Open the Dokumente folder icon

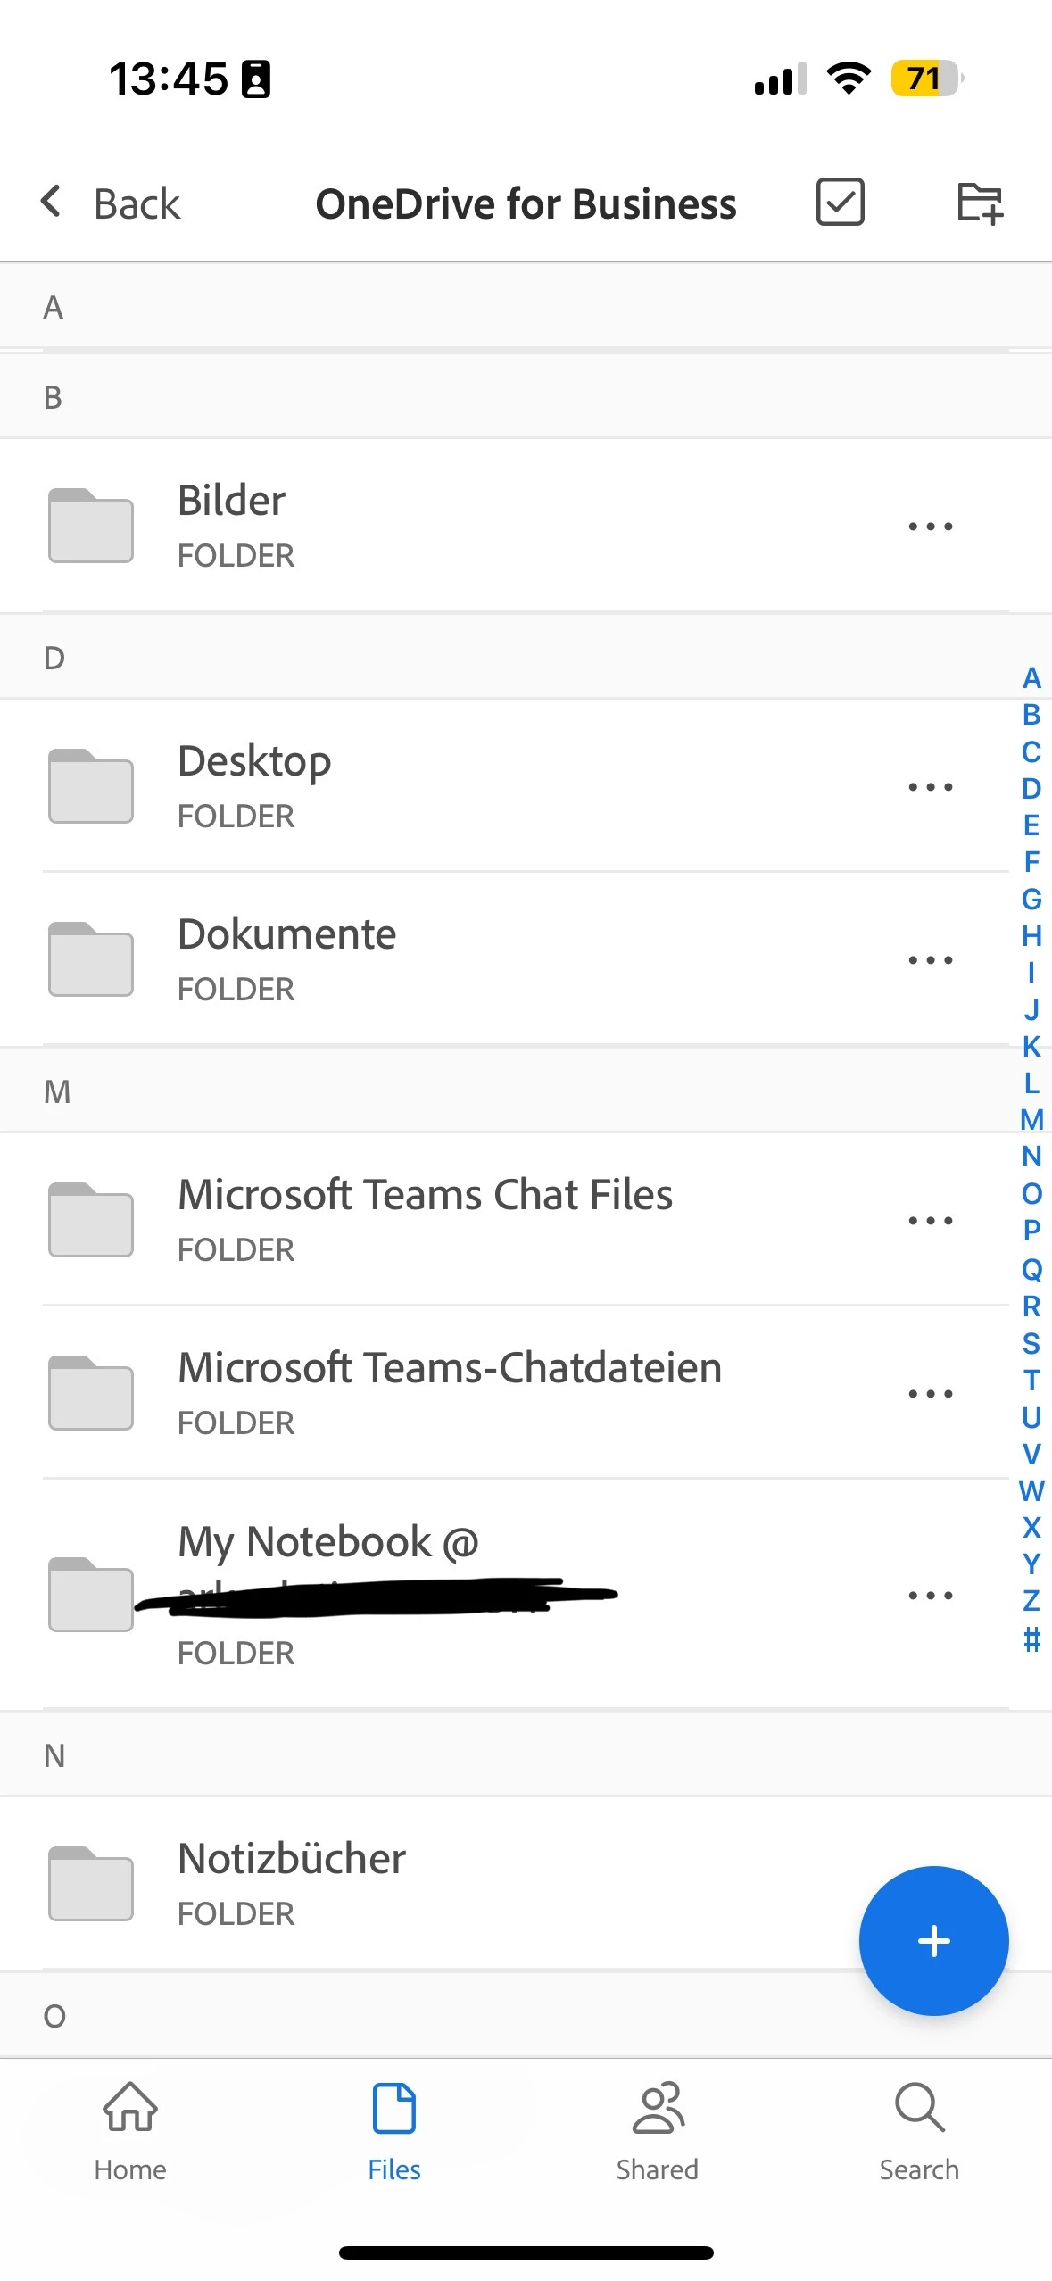tap(91, 959)
